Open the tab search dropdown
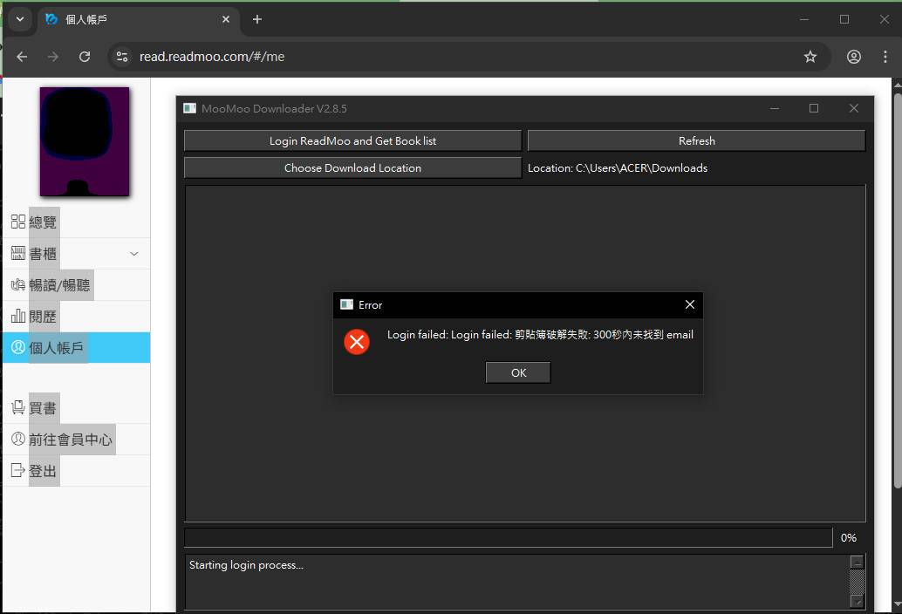Screen dimensions: 902x614 pos(19,19)
